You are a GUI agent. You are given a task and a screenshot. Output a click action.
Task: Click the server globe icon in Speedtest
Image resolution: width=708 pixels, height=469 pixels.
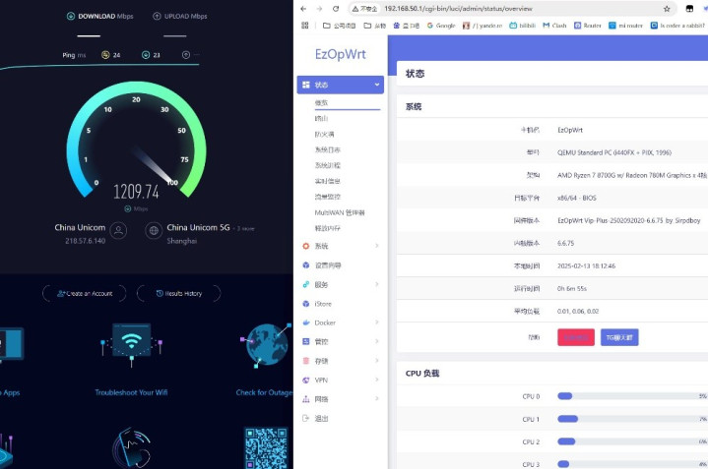pyautogui.click(x=154, y=231)
